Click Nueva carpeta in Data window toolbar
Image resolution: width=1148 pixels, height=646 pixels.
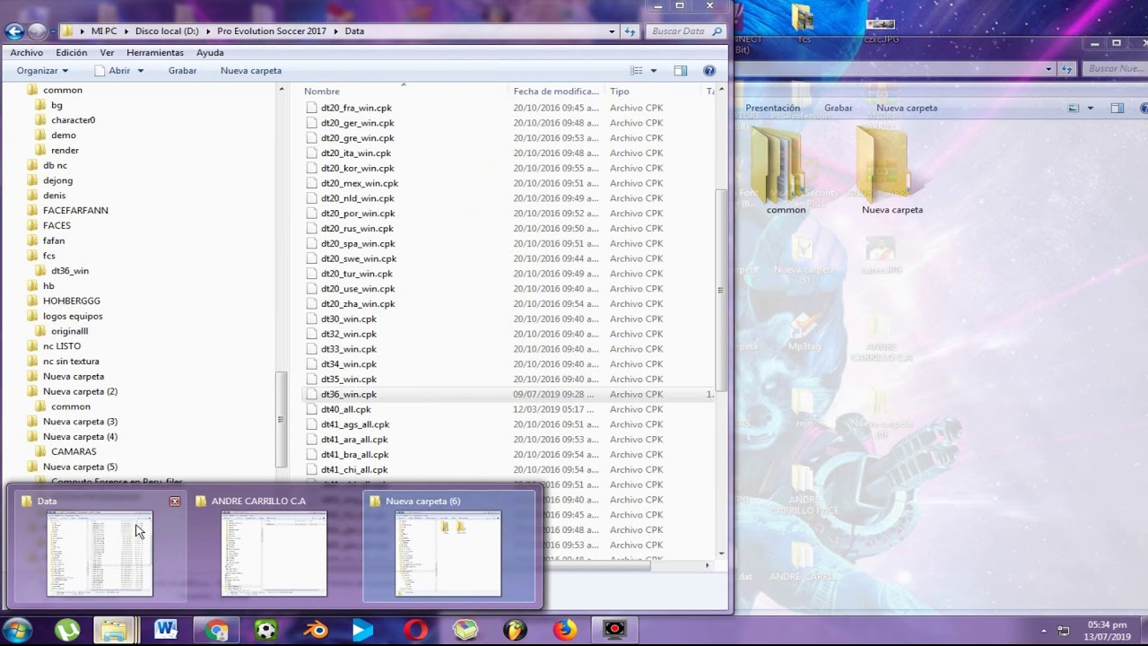point(251,71)
